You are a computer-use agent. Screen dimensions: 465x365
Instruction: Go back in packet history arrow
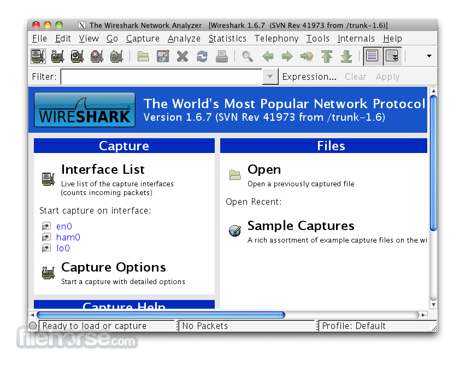[268, 56]
